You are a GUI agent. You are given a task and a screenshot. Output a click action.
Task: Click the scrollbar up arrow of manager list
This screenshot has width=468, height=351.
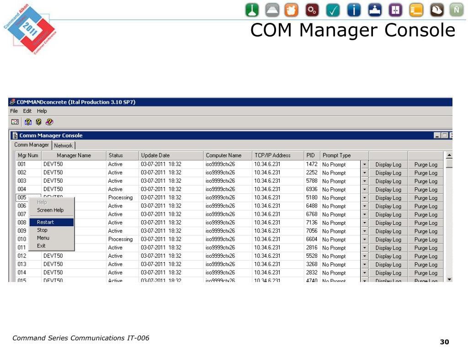pyautogui.click(x=449, y=155)
